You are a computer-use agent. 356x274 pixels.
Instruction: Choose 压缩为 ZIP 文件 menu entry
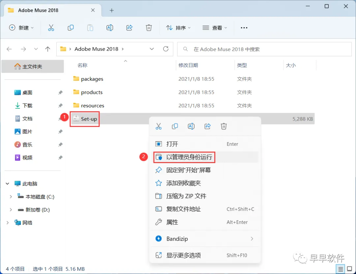click(205, 196)
